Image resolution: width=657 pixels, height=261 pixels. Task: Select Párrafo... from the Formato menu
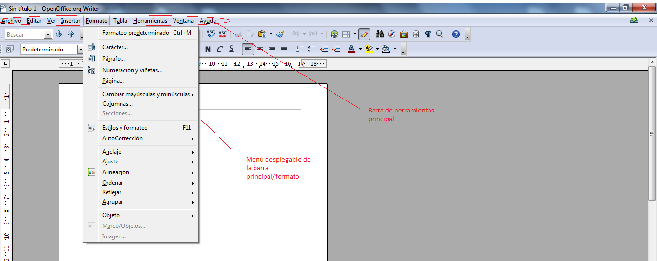[x=113, y=59]
